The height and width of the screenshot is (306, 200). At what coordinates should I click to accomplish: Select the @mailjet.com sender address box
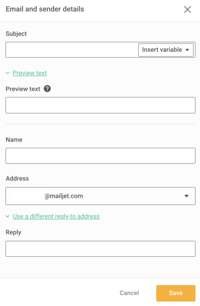[100, 196]
